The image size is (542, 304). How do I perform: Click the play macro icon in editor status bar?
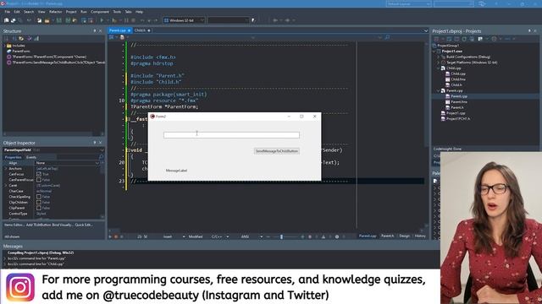(x=110, y=236)
